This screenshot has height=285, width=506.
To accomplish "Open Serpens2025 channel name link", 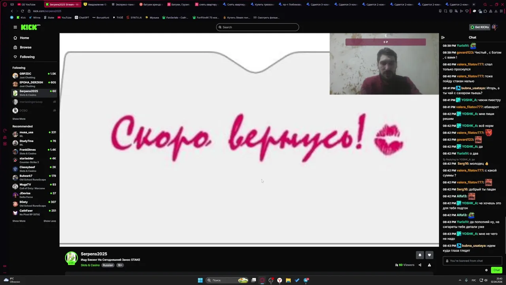I will [x=94, y=254].
